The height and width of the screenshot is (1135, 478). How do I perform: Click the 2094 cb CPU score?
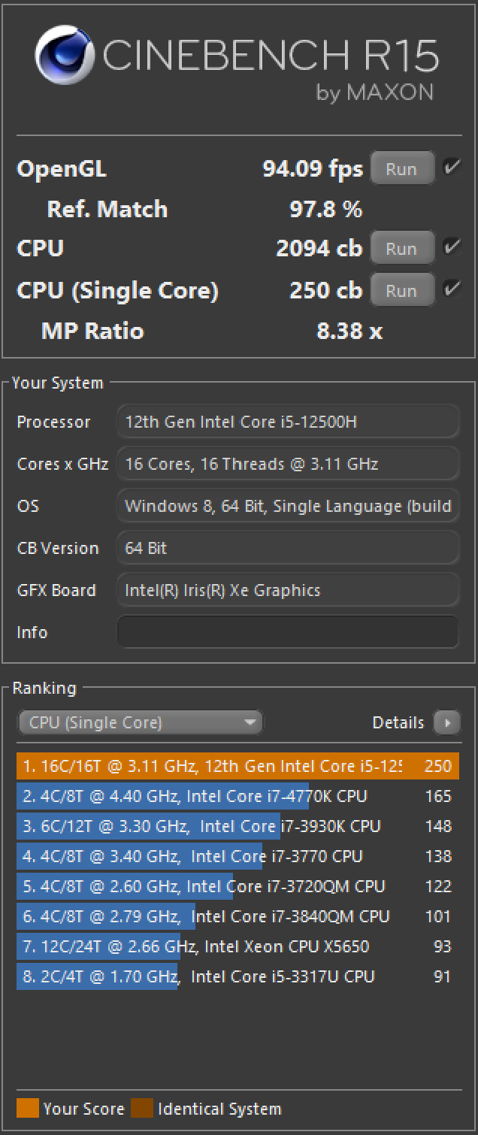319,249
